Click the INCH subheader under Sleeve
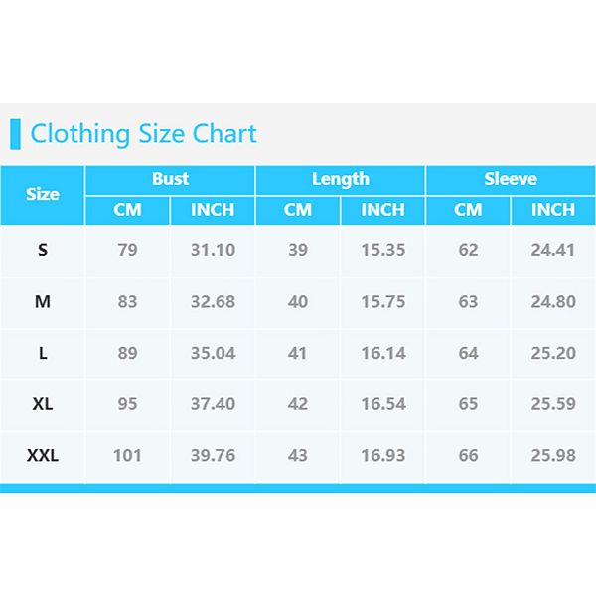The width and height of the screenshot is (596, 596). point(553,210)
